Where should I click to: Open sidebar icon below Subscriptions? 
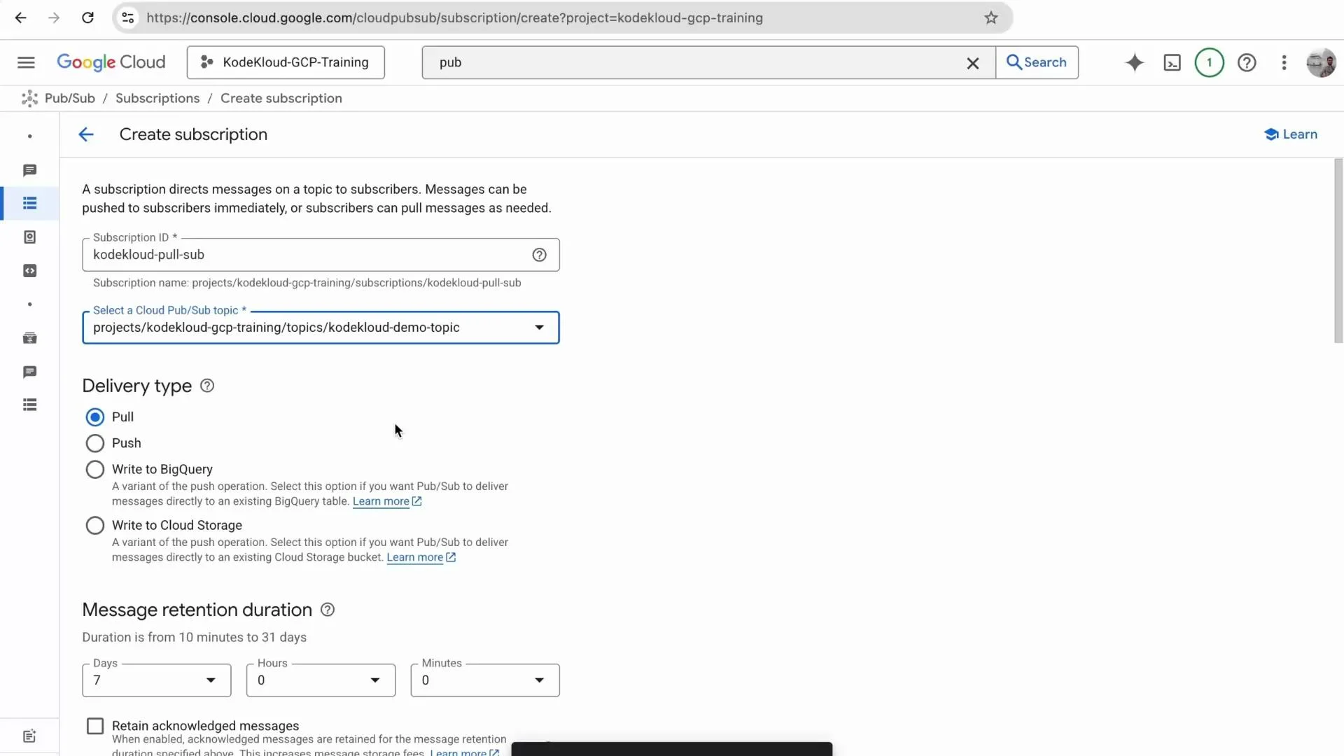coord(29,237)
